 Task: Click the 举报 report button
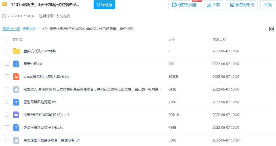pos(268,5)
